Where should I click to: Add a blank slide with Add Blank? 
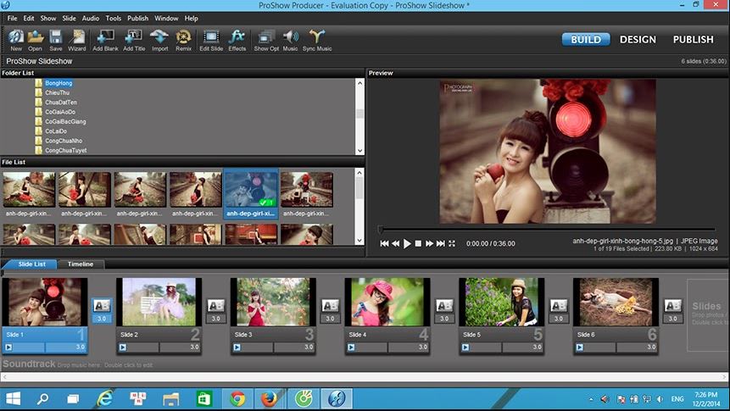[105, 40]
